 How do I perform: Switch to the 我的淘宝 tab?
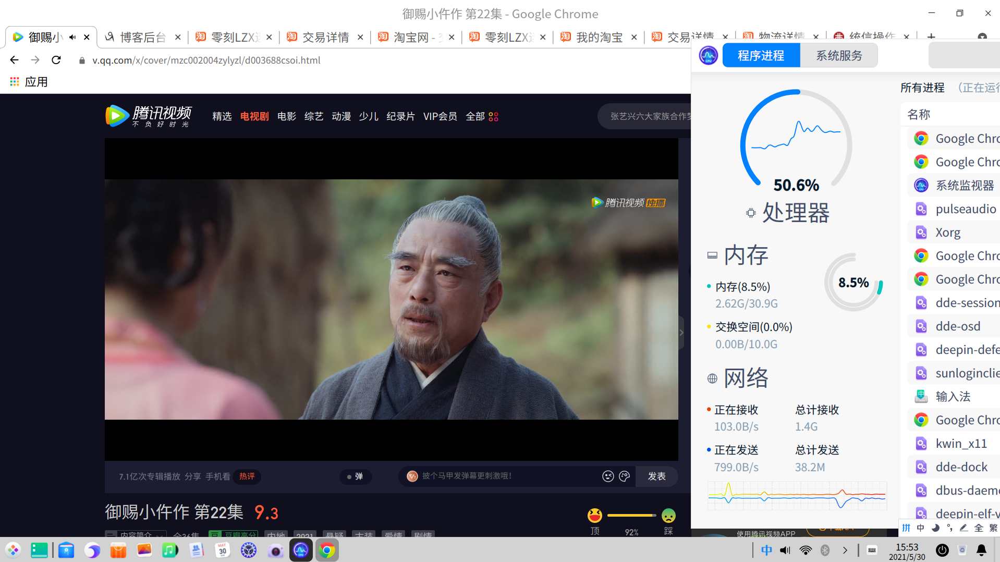[x=599, y=37]
